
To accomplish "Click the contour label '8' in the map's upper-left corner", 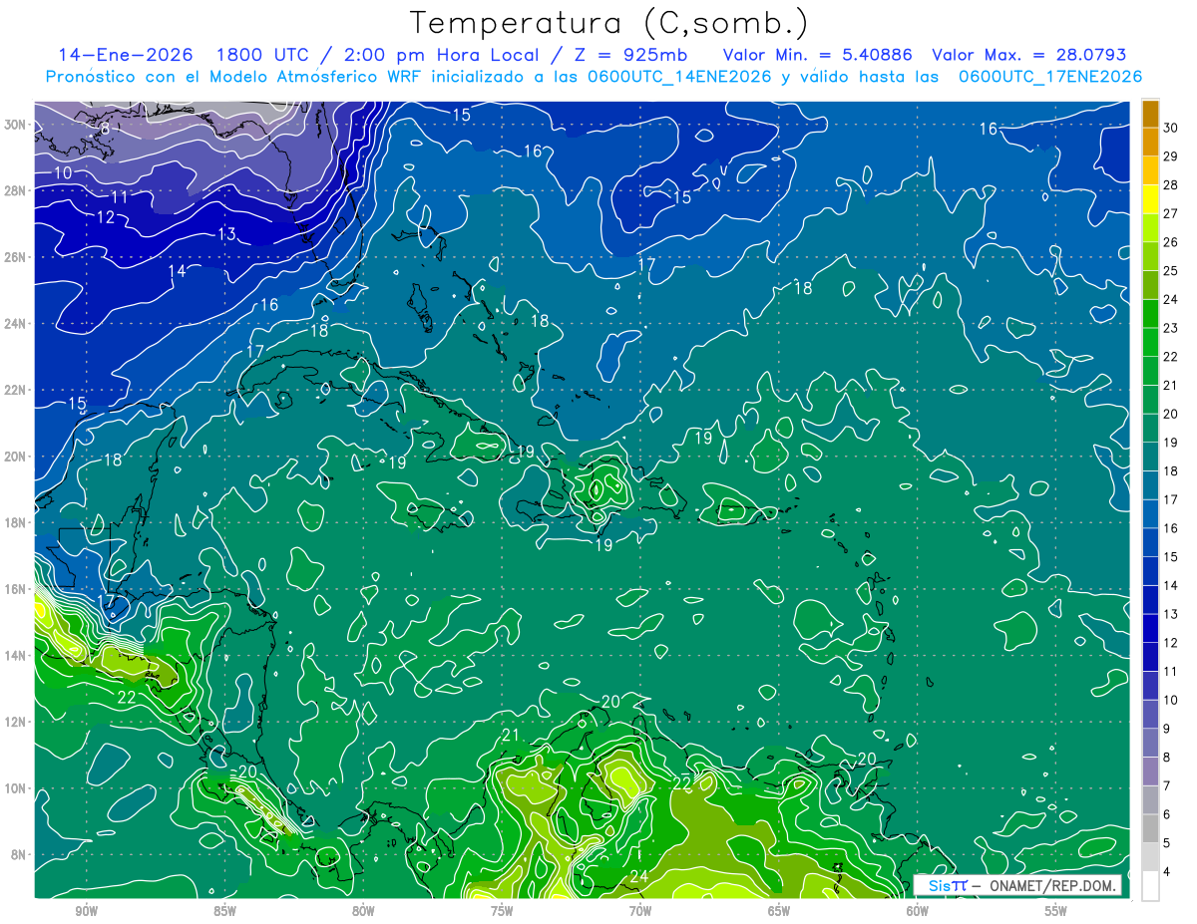I will click(105, 130).
